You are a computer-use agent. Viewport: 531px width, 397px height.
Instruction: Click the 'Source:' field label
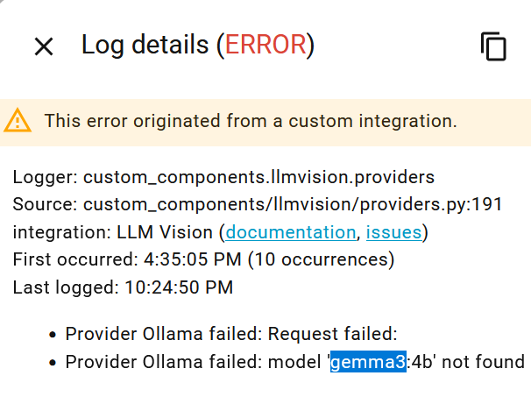[x=45, y=204]
